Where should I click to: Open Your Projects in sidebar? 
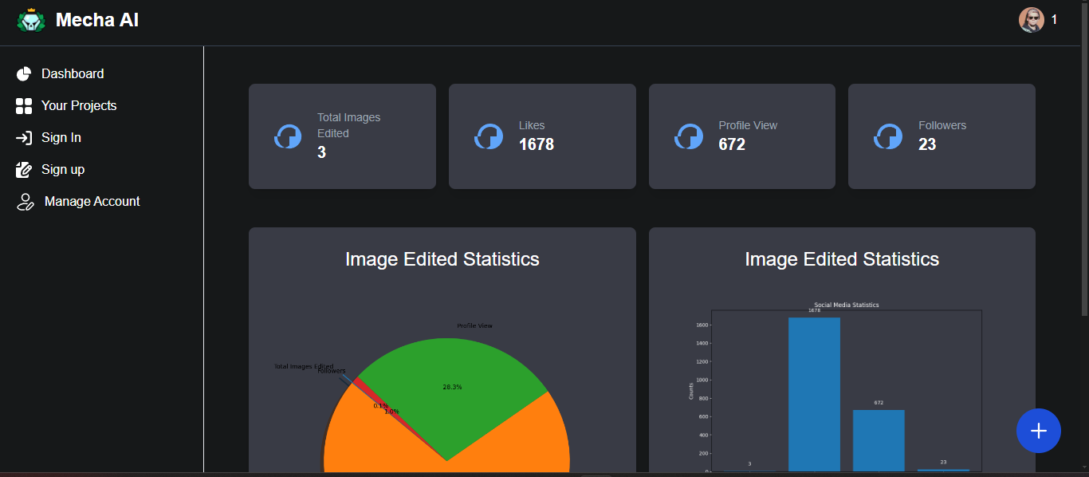click(x=79, y=105)
